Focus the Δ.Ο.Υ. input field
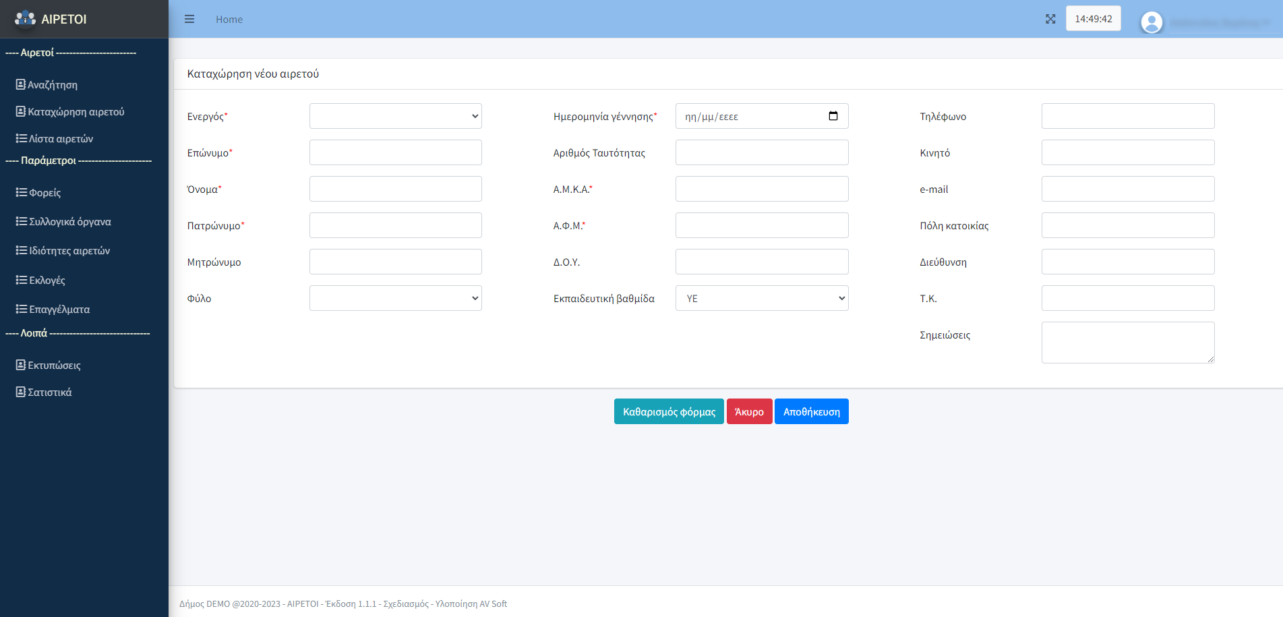Image resolution: width=1283 pixels, height=617 pixels. tap(762, 262)
